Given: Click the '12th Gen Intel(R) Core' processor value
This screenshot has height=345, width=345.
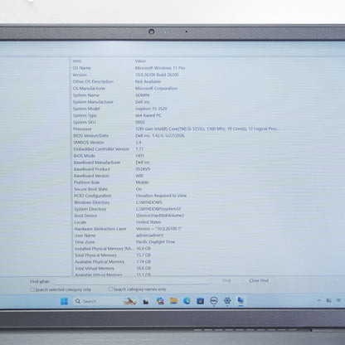Looking at the screenshot, I should pos(207,129).
